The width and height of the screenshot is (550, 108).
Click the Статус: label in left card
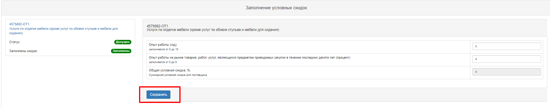(x=15, y=42)
